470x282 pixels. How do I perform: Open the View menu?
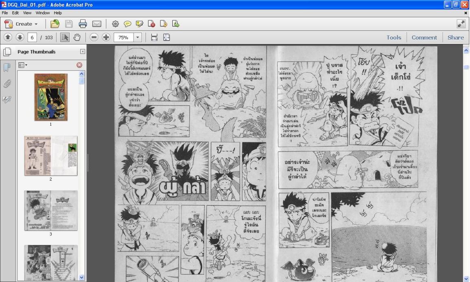27,13
